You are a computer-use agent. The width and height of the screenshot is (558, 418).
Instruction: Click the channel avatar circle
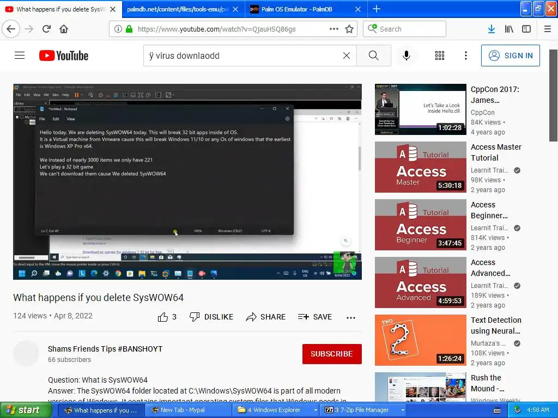click(26, 353)
